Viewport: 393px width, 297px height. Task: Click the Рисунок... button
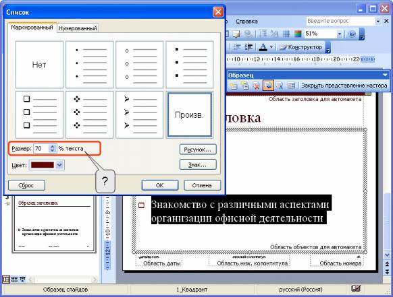point(198,150)
